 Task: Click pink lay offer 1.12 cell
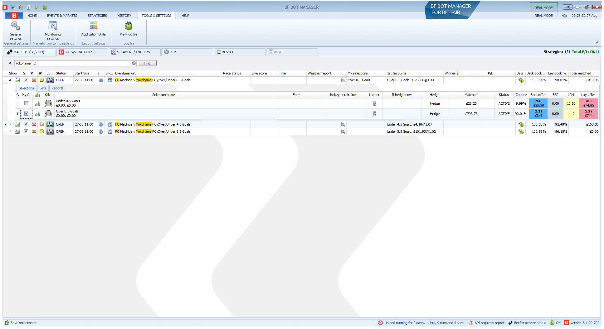[588, 114]
